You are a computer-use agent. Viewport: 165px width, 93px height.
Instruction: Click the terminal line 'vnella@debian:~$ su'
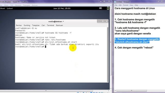point(26,28)
